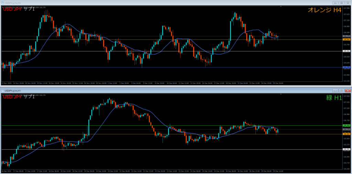Click the chart shift triangle on H4 chart
This screenshot has width=352, height=174.
click(x=3, y=8)
